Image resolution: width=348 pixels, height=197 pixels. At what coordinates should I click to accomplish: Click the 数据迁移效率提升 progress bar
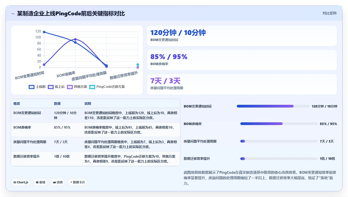coord(279,159)
